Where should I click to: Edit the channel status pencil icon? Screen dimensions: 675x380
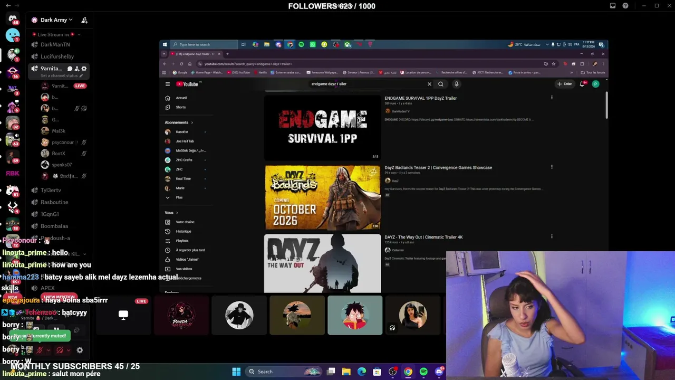tap(81, 75)
